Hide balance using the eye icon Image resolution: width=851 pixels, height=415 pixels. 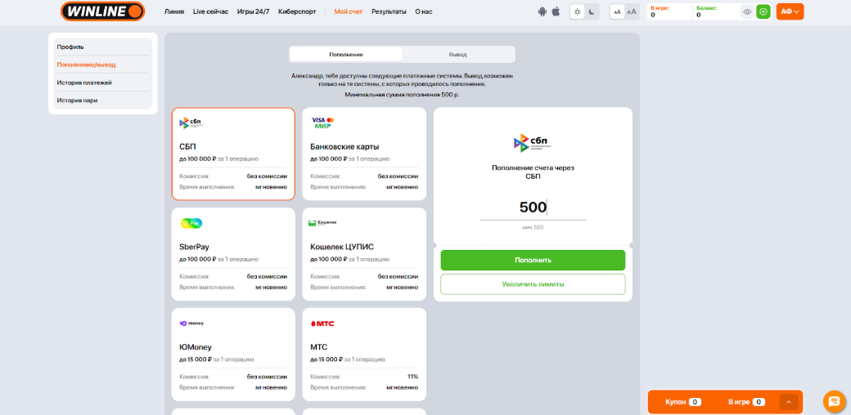746,11
